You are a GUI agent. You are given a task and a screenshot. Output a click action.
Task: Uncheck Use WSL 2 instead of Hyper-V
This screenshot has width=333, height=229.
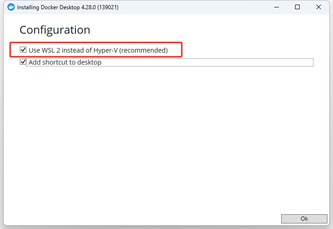(23, 50)
